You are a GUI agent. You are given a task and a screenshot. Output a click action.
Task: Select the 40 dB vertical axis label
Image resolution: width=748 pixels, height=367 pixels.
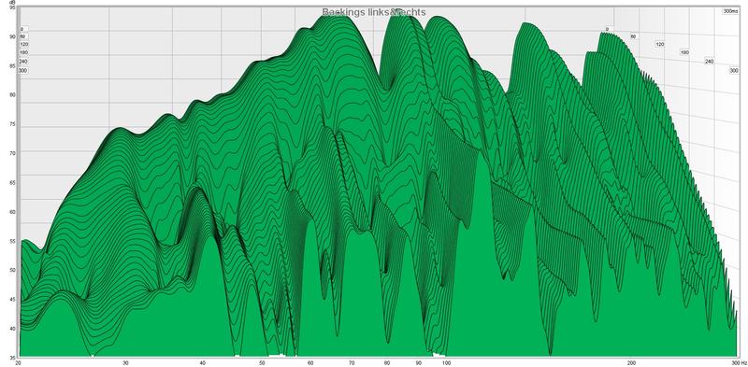point(12,329)
